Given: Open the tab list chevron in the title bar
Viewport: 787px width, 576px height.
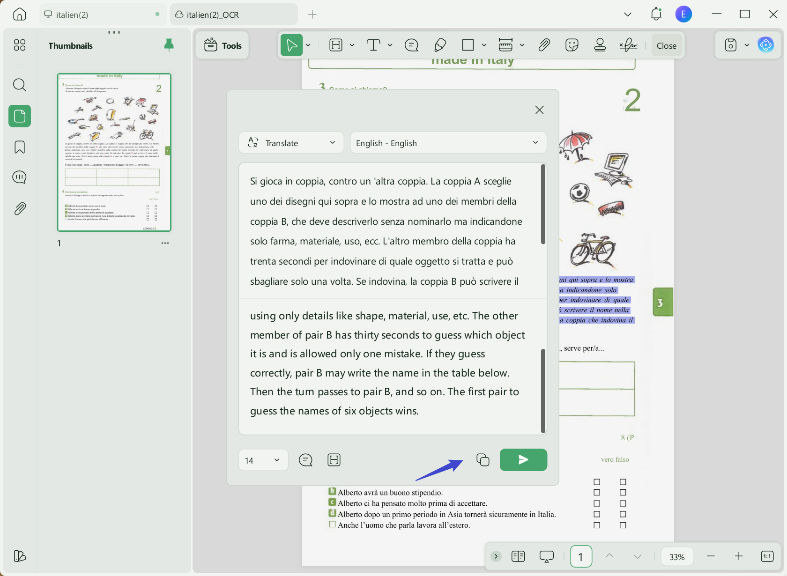Looking at the screenshot, I should (628, 15).
